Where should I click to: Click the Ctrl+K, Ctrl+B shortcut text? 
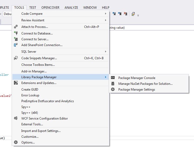[94, 58]
